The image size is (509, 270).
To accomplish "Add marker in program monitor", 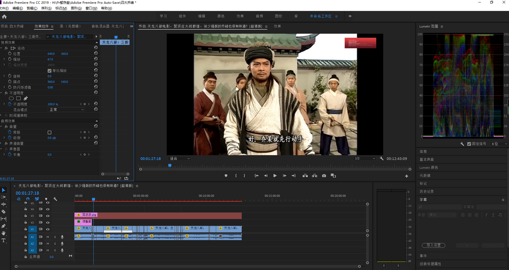I will [226, 176].
